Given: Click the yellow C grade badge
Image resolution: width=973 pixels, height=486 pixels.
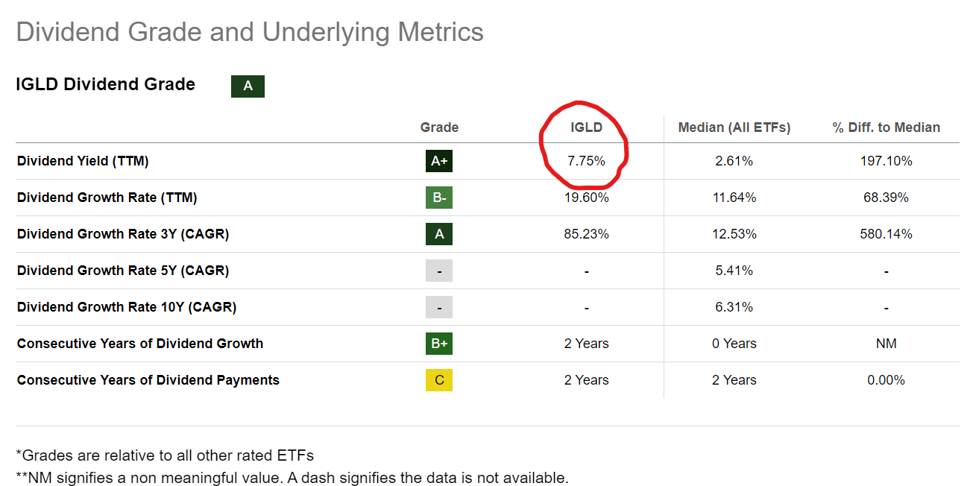Looking at the screenshot, I should point(439,380).
